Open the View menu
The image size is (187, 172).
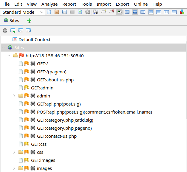click(32, 4)
